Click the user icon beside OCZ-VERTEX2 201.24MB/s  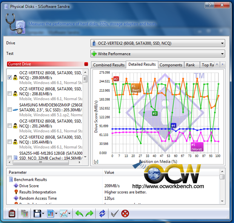pos(15,126)
